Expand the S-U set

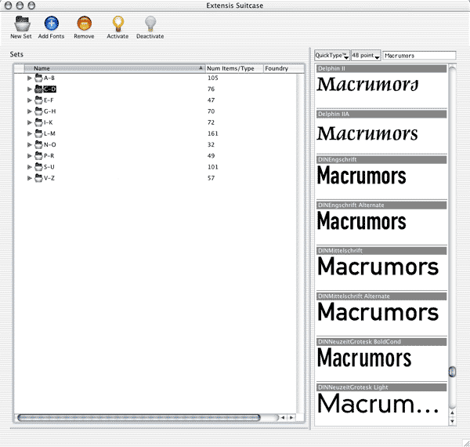[30, 167]
